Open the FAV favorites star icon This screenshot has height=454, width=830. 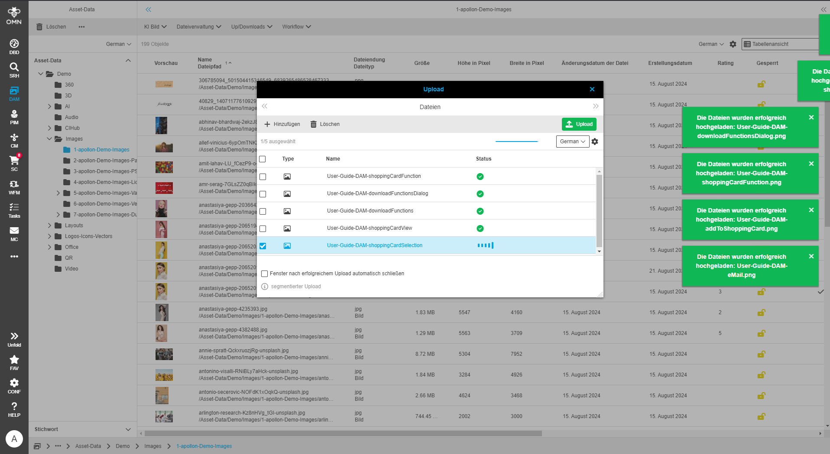pos(14,363)
